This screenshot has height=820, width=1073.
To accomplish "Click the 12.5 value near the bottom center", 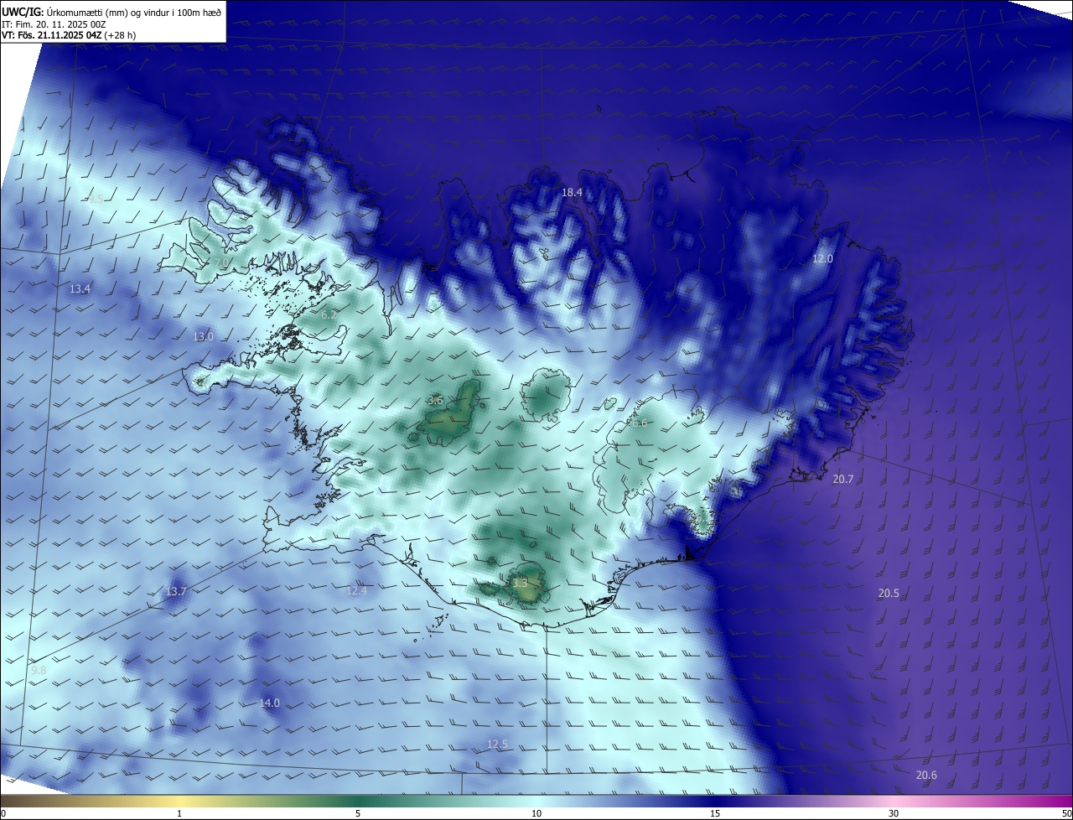I will tap(497, 745).
